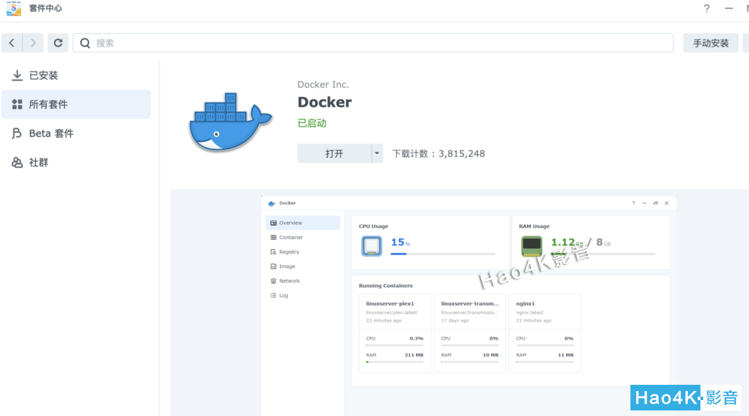Click the 社群 community icon
This screenshot has height=416, width=749.
pyautogui.click(x=17, y=162)
